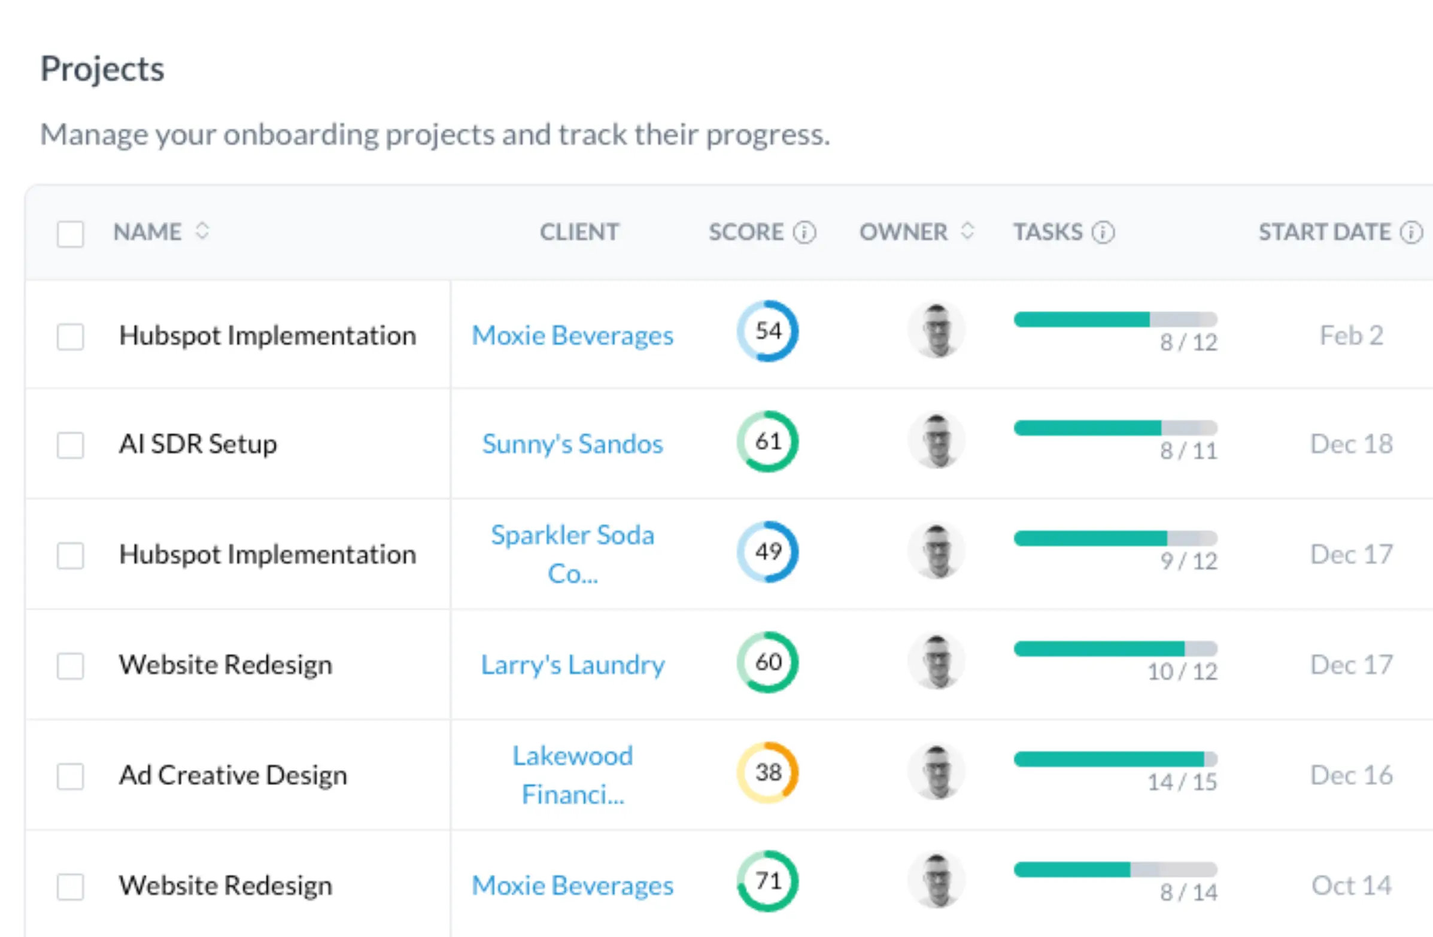Click the green score 71 badge
This screenshot has width=1433, height=937.
pyautogui.click(x=767, y=881)
